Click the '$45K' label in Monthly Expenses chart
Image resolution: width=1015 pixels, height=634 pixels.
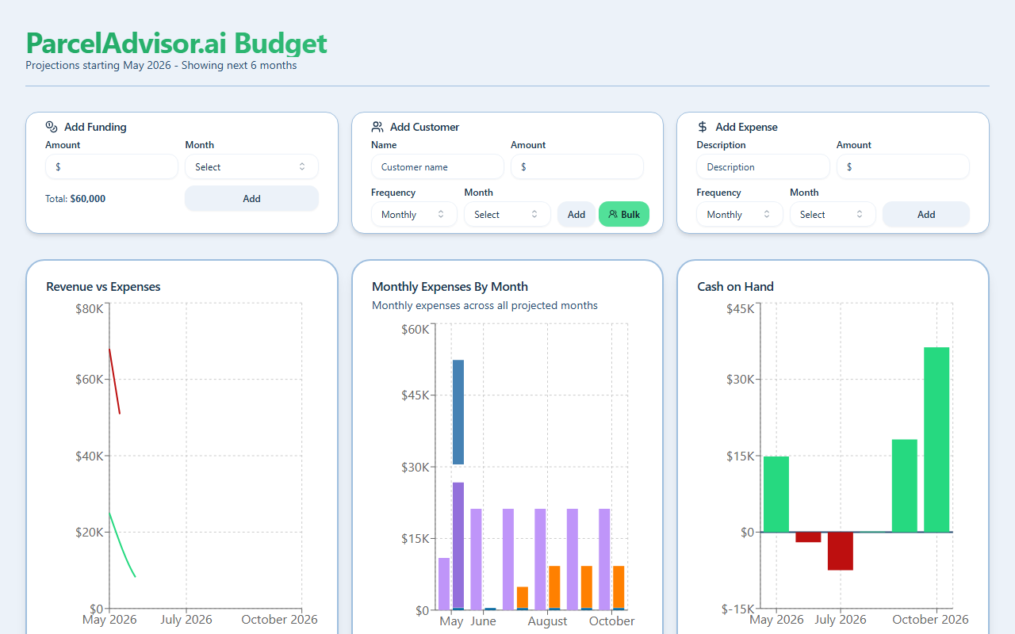pyautogui.click(x=416, y=395)
